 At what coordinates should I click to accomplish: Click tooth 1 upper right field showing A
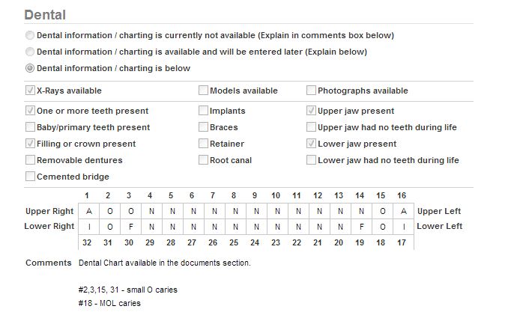click(x=89, y=211)
